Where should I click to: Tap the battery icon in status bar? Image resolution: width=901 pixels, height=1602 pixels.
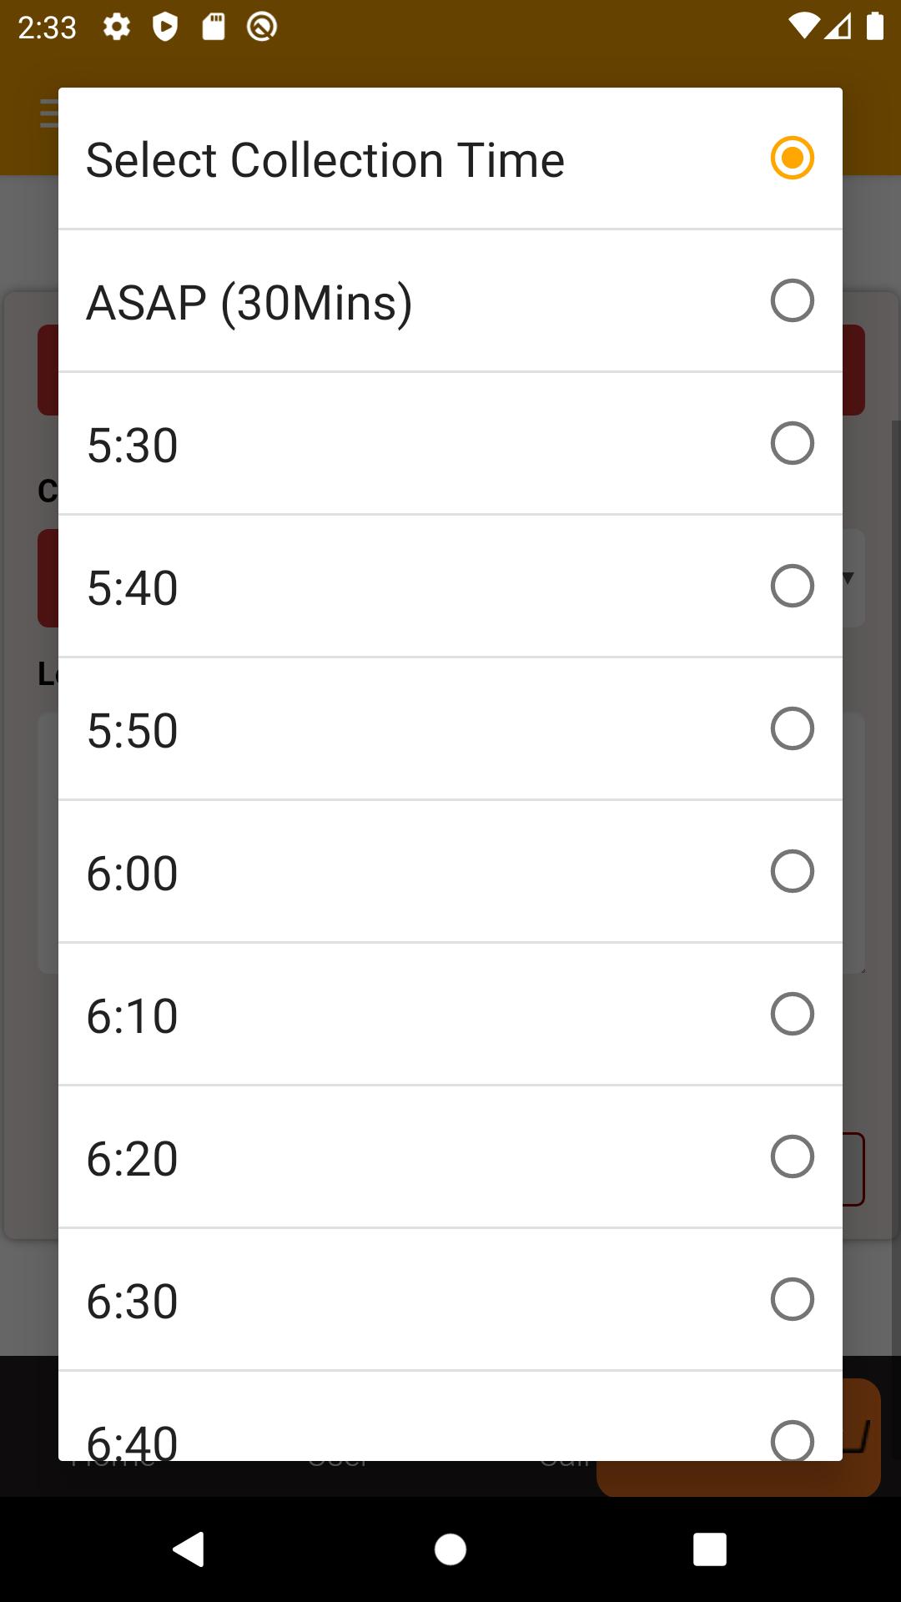(x=875, y=26)
